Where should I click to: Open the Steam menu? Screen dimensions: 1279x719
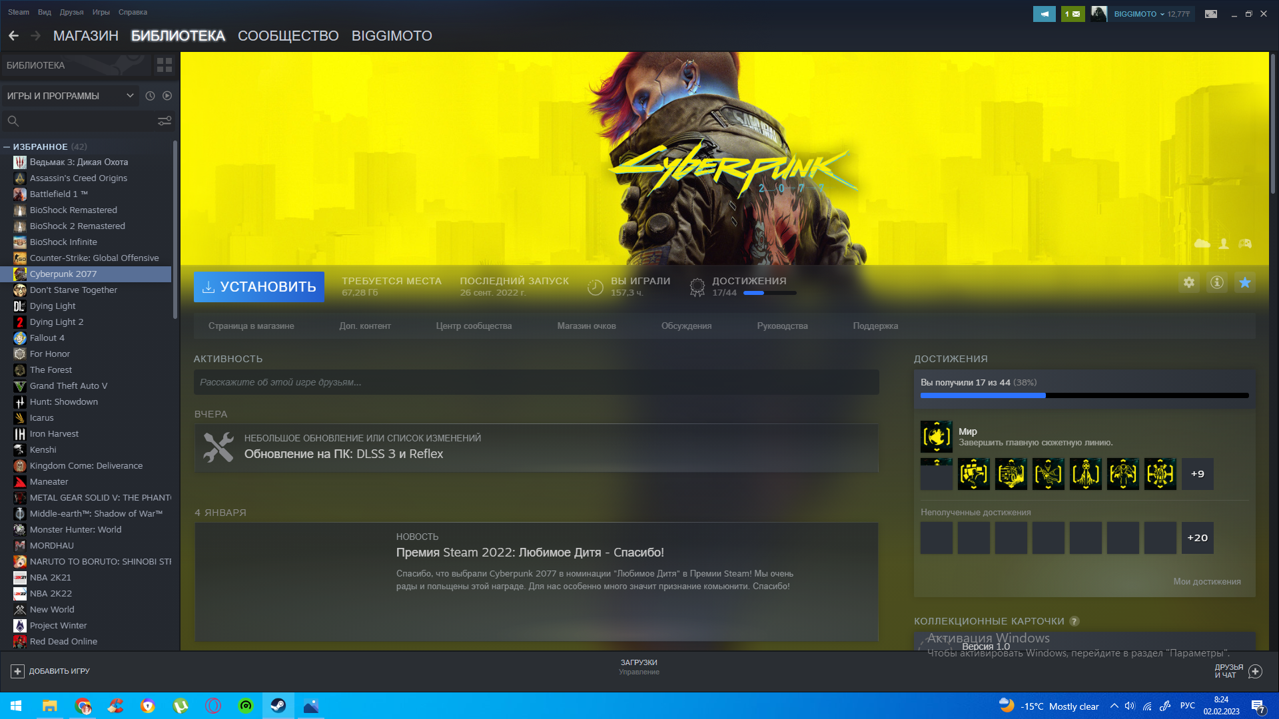coord(19,12)
